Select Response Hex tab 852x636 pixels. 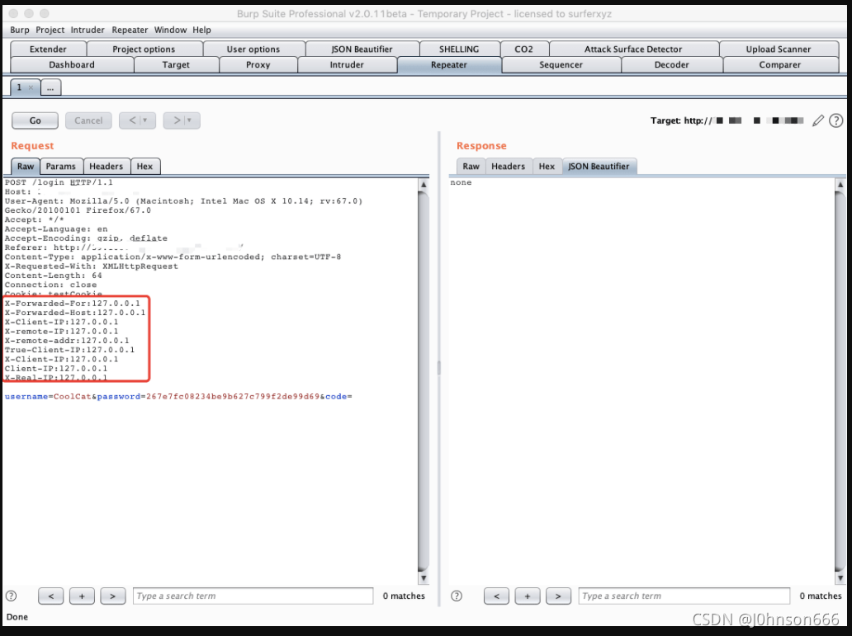547,166
